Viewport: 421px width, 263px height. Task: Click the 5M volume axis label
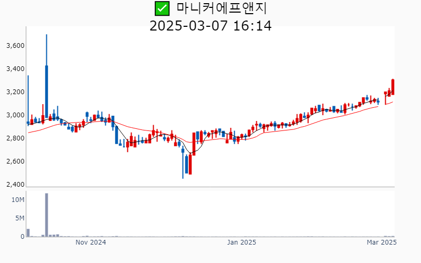20,218
